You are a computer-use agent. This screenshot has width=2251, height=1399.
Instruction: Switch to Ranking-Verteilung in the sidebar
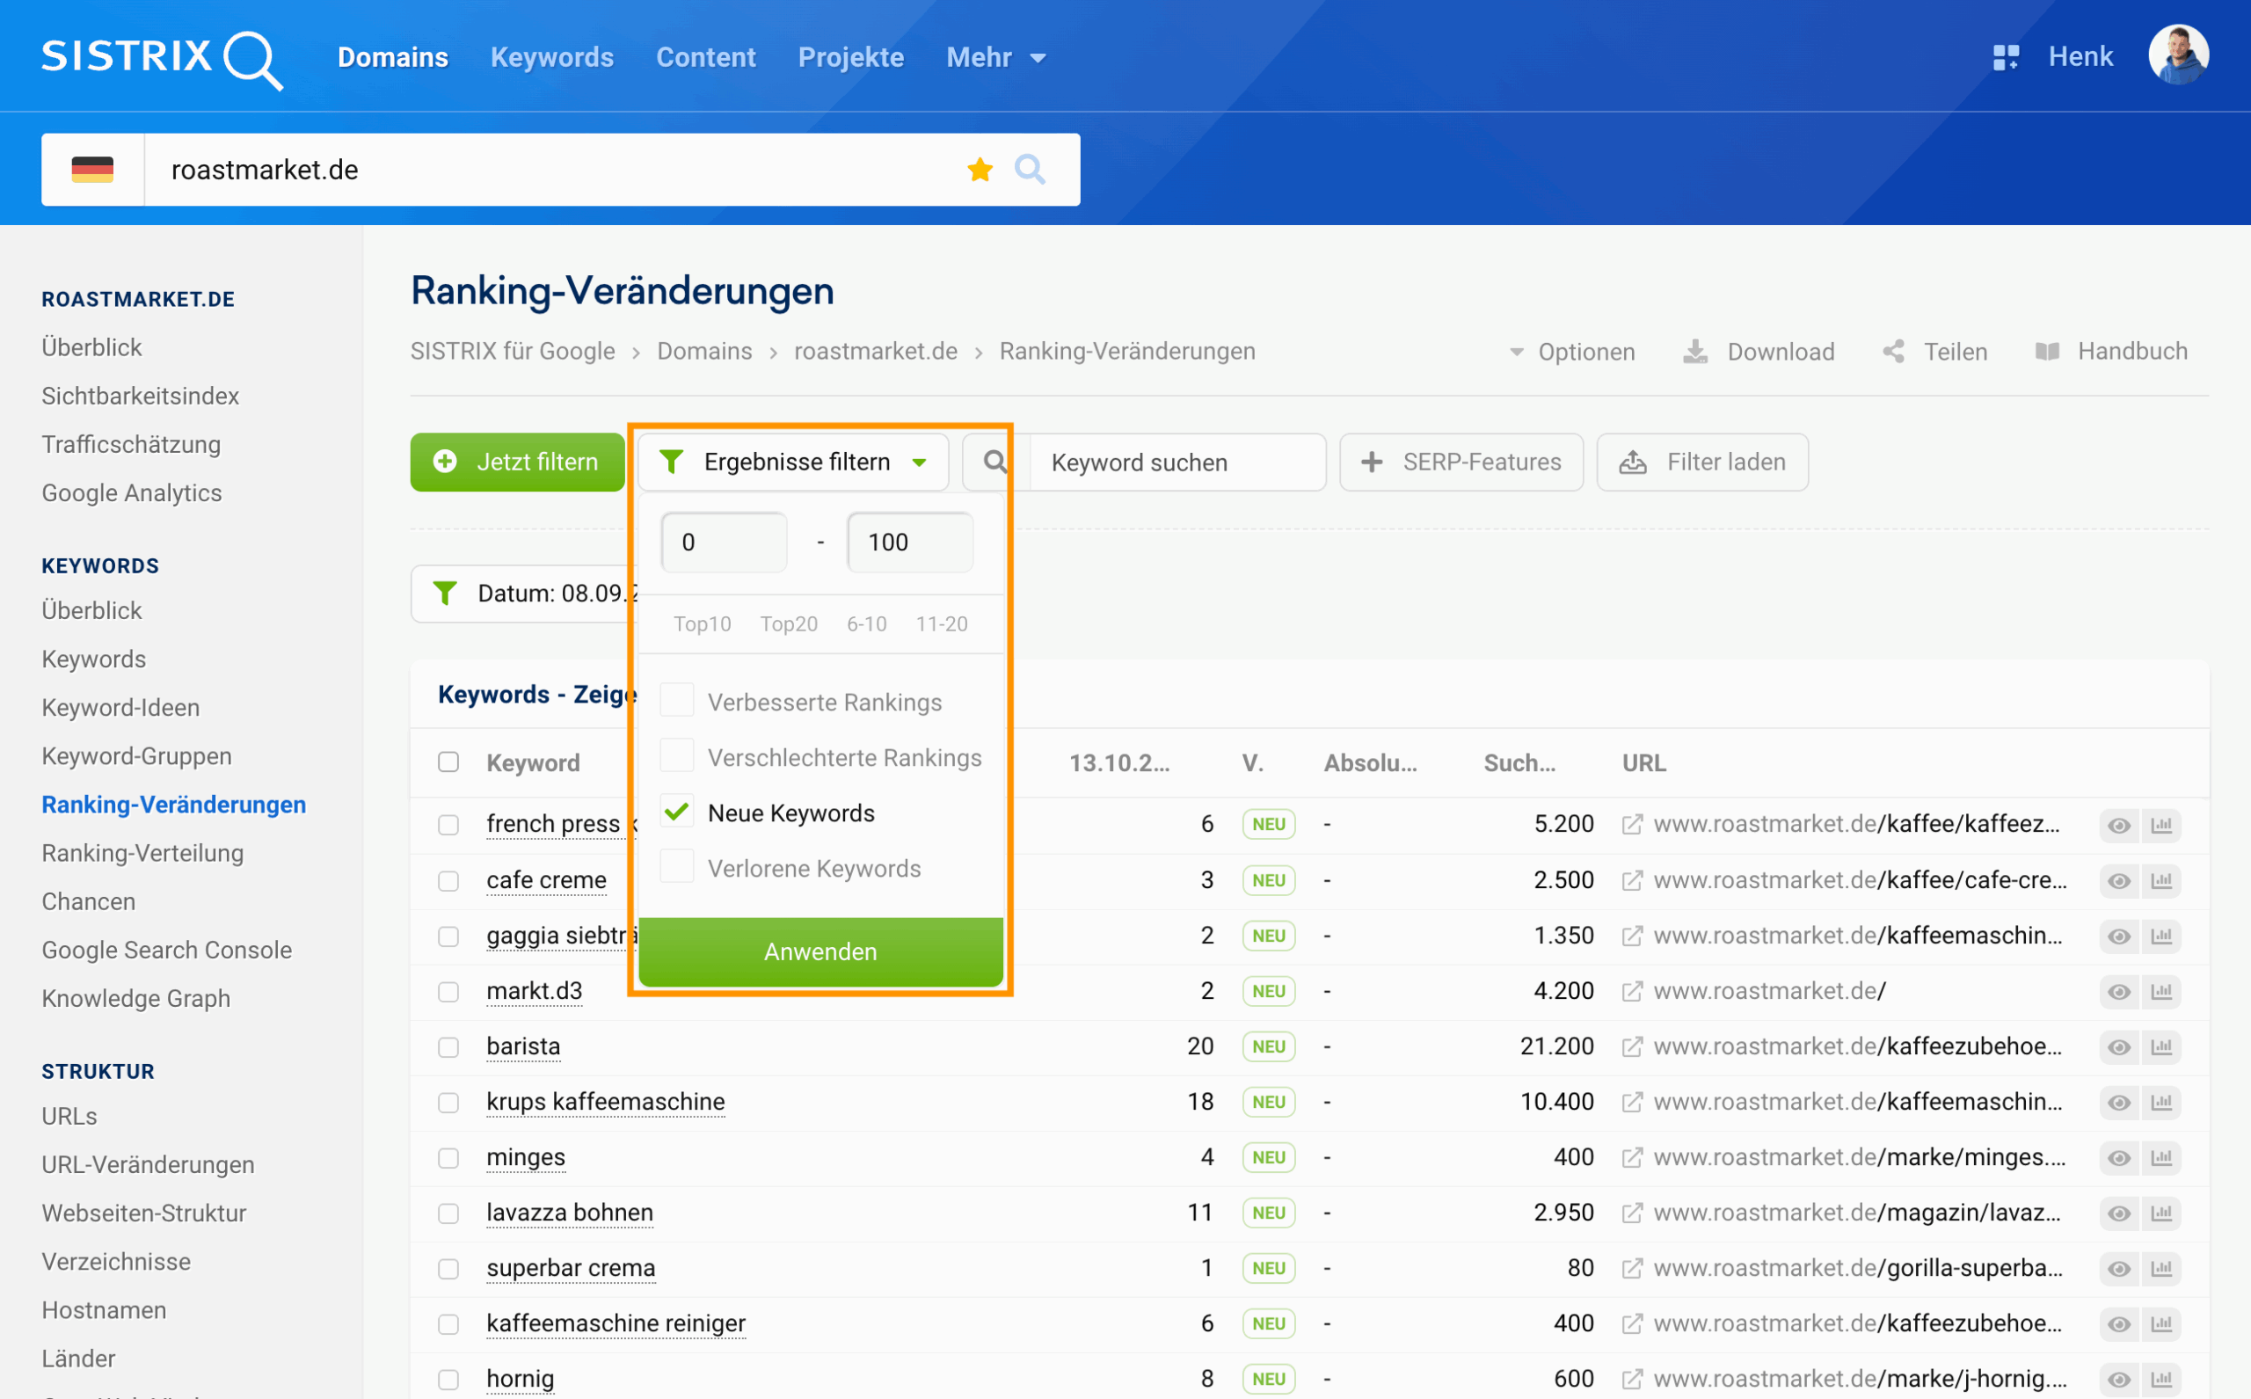click(142, 852)
